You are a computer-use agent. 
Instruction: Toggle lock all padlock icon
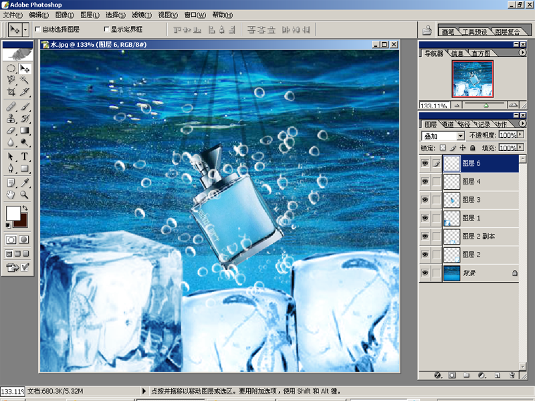[473, 148]
